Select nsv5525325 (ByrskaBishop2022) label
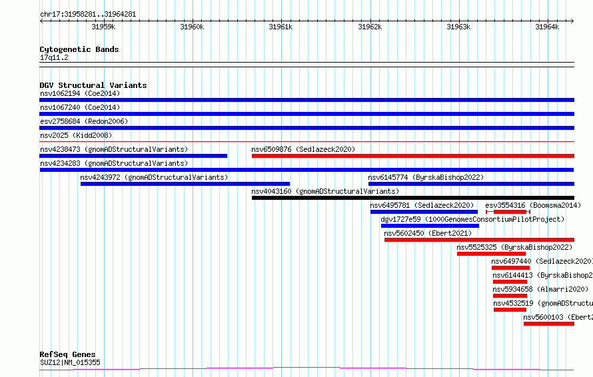Screen dimensions: 593x377 pos(514,247)
